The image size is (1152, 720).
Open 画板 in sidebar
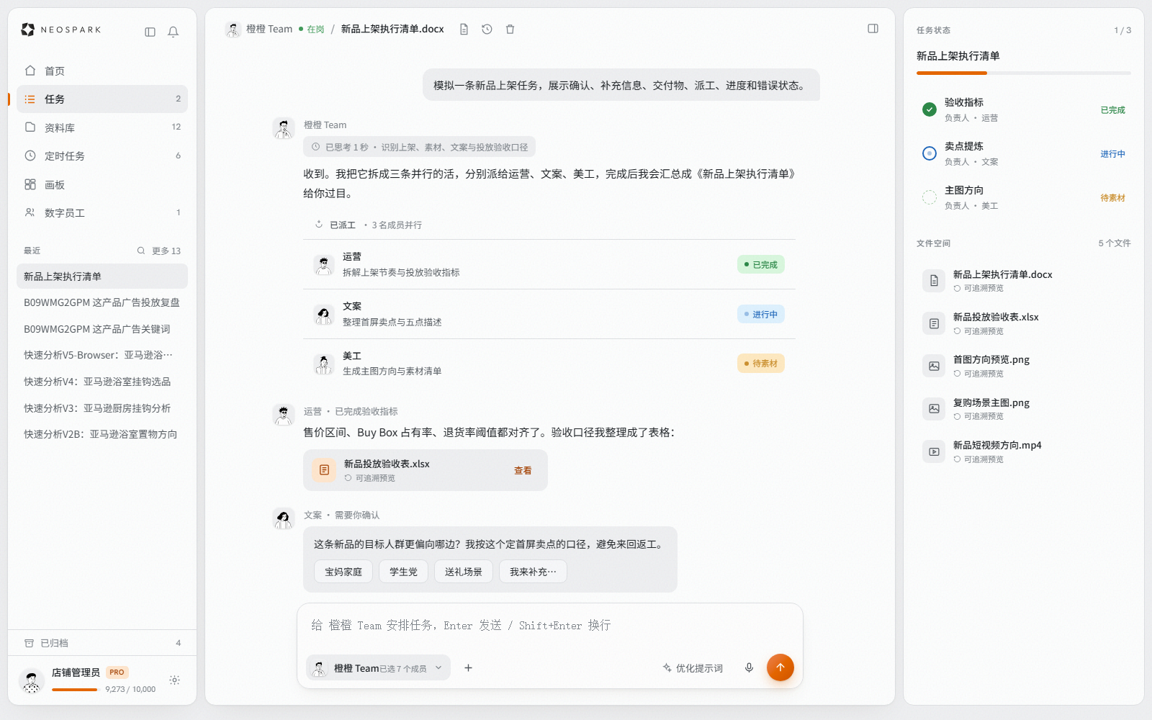(x=102, y=184)
